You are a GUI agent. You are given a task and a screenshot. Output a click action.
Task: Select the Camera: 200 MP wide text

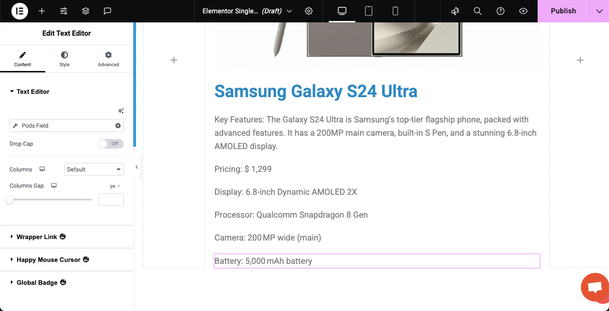coord(268,238)
